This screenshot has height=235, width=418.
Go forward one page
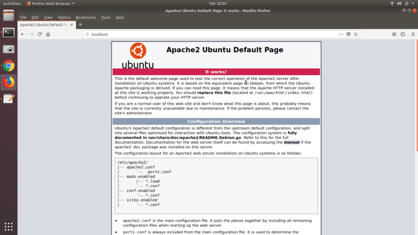(x=32, y=34)
